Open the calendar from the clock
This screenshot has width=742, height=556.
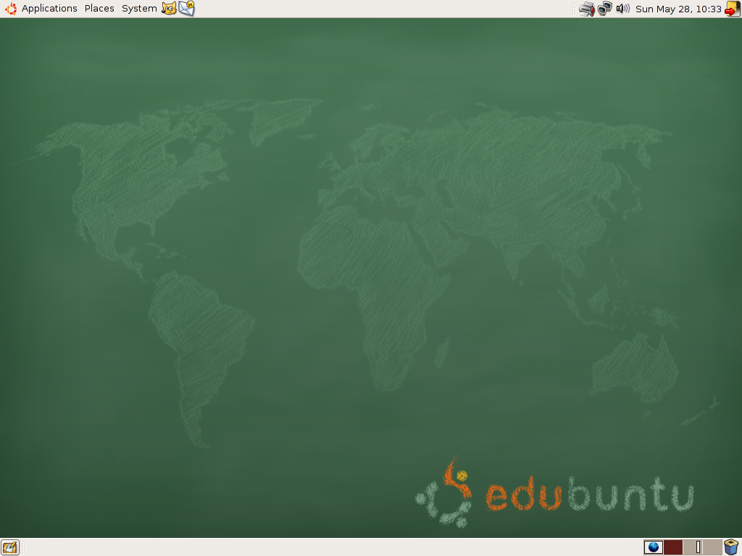(x=678, y=9)
